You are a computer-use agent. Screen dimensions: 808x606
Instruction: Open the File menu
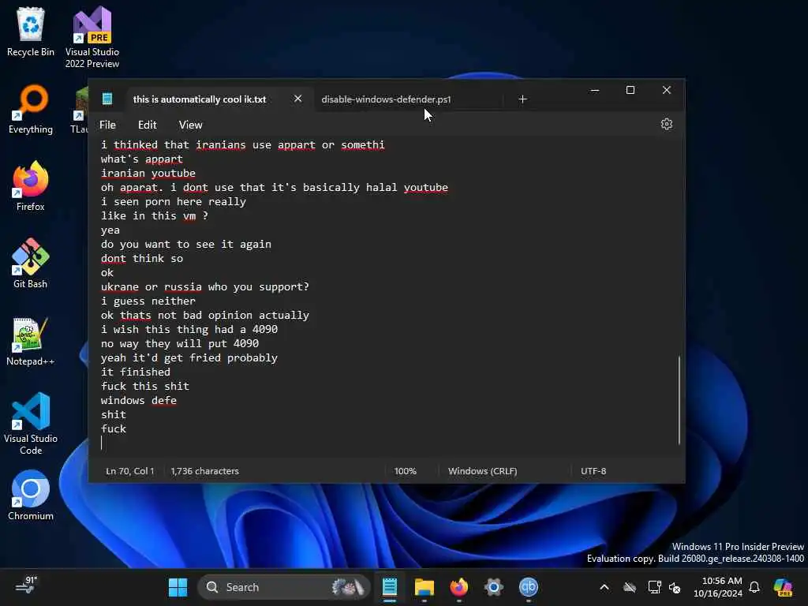pyautogui.click(x=107, y=125)
